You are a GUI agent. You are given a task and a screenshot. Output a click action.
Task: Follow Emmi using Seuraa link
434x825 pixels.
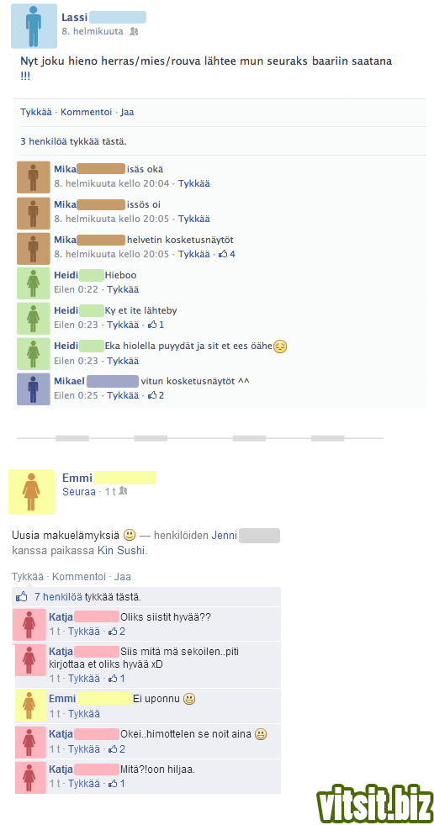[x=79, y=491]
